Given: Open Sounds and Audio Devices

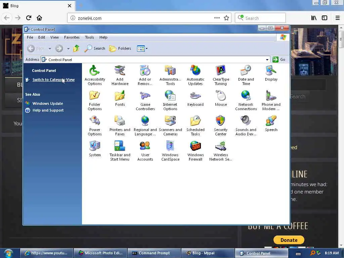Looking at the screenshot, I should coord(246,126).
